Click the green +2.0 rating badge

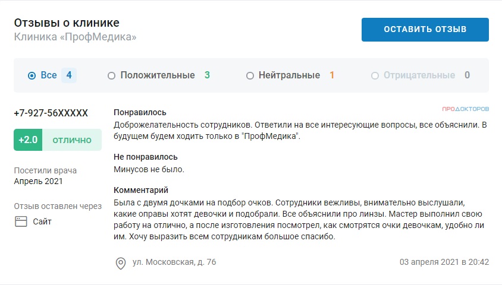[28, 140]
